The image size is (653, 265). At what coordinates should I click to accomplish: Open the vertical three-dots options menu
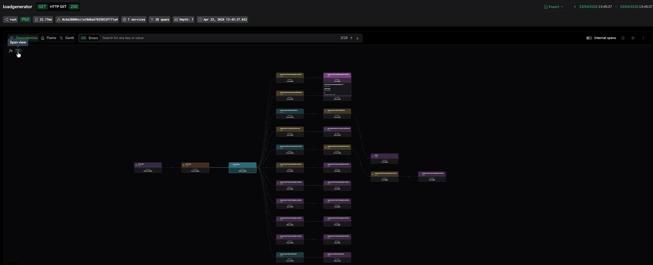pyautogui.click(x=643, y=38)
